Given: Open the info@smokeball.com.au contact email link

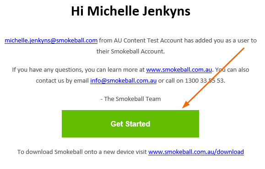Looking at the screenshot, I should [124, 81].
